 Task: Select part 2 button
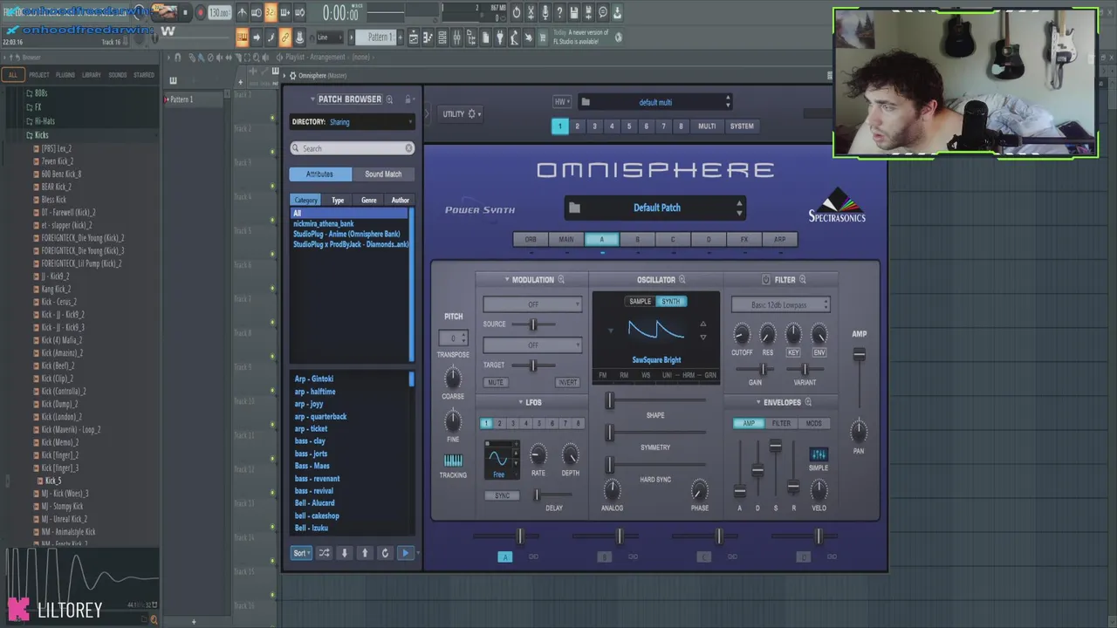pyautogui.click(x=577, y=126)
